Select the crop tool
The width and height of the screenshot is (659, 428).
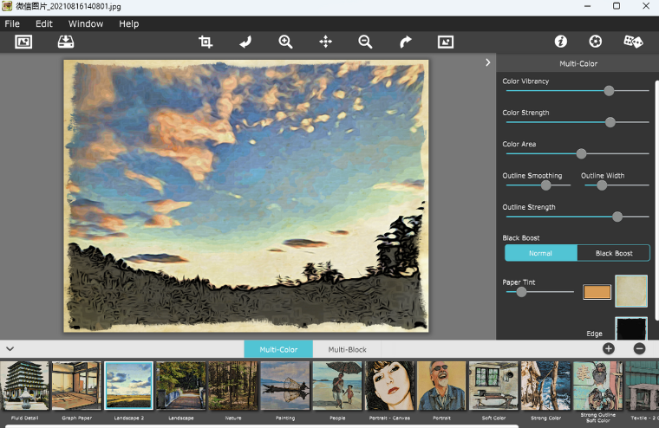[206, 42]
